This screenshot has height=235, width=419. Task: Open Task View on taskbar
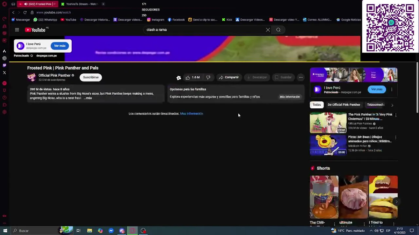tap(79, 231)
